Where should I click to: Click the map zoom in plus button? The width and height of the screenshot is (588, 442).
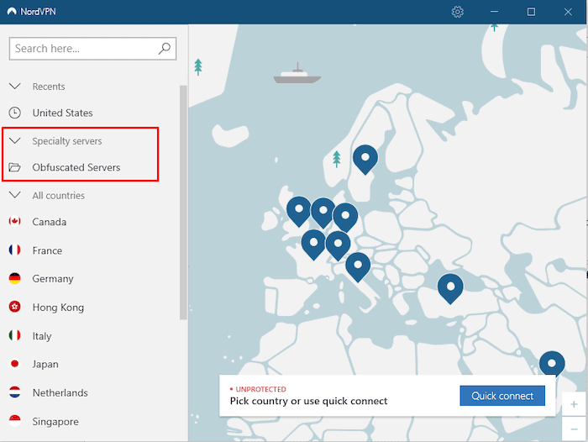click(x=574, y=404)
